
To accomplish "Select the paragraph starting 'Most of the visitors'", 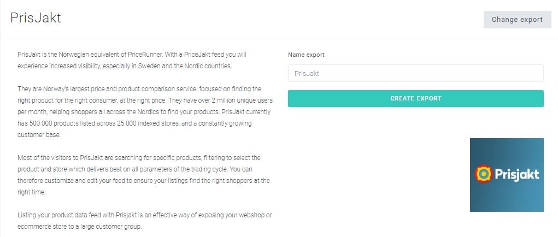I will point(144,175).
